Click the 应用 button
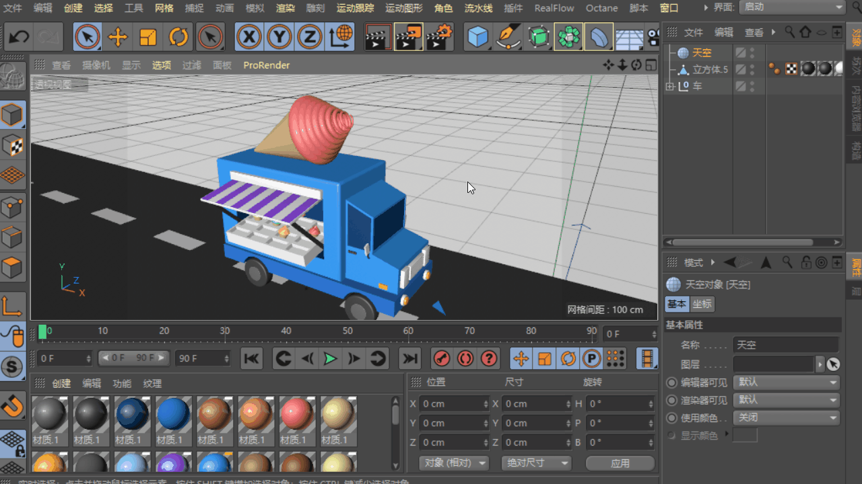The width and height of the screenshot is (862, 484). [620, 463]
